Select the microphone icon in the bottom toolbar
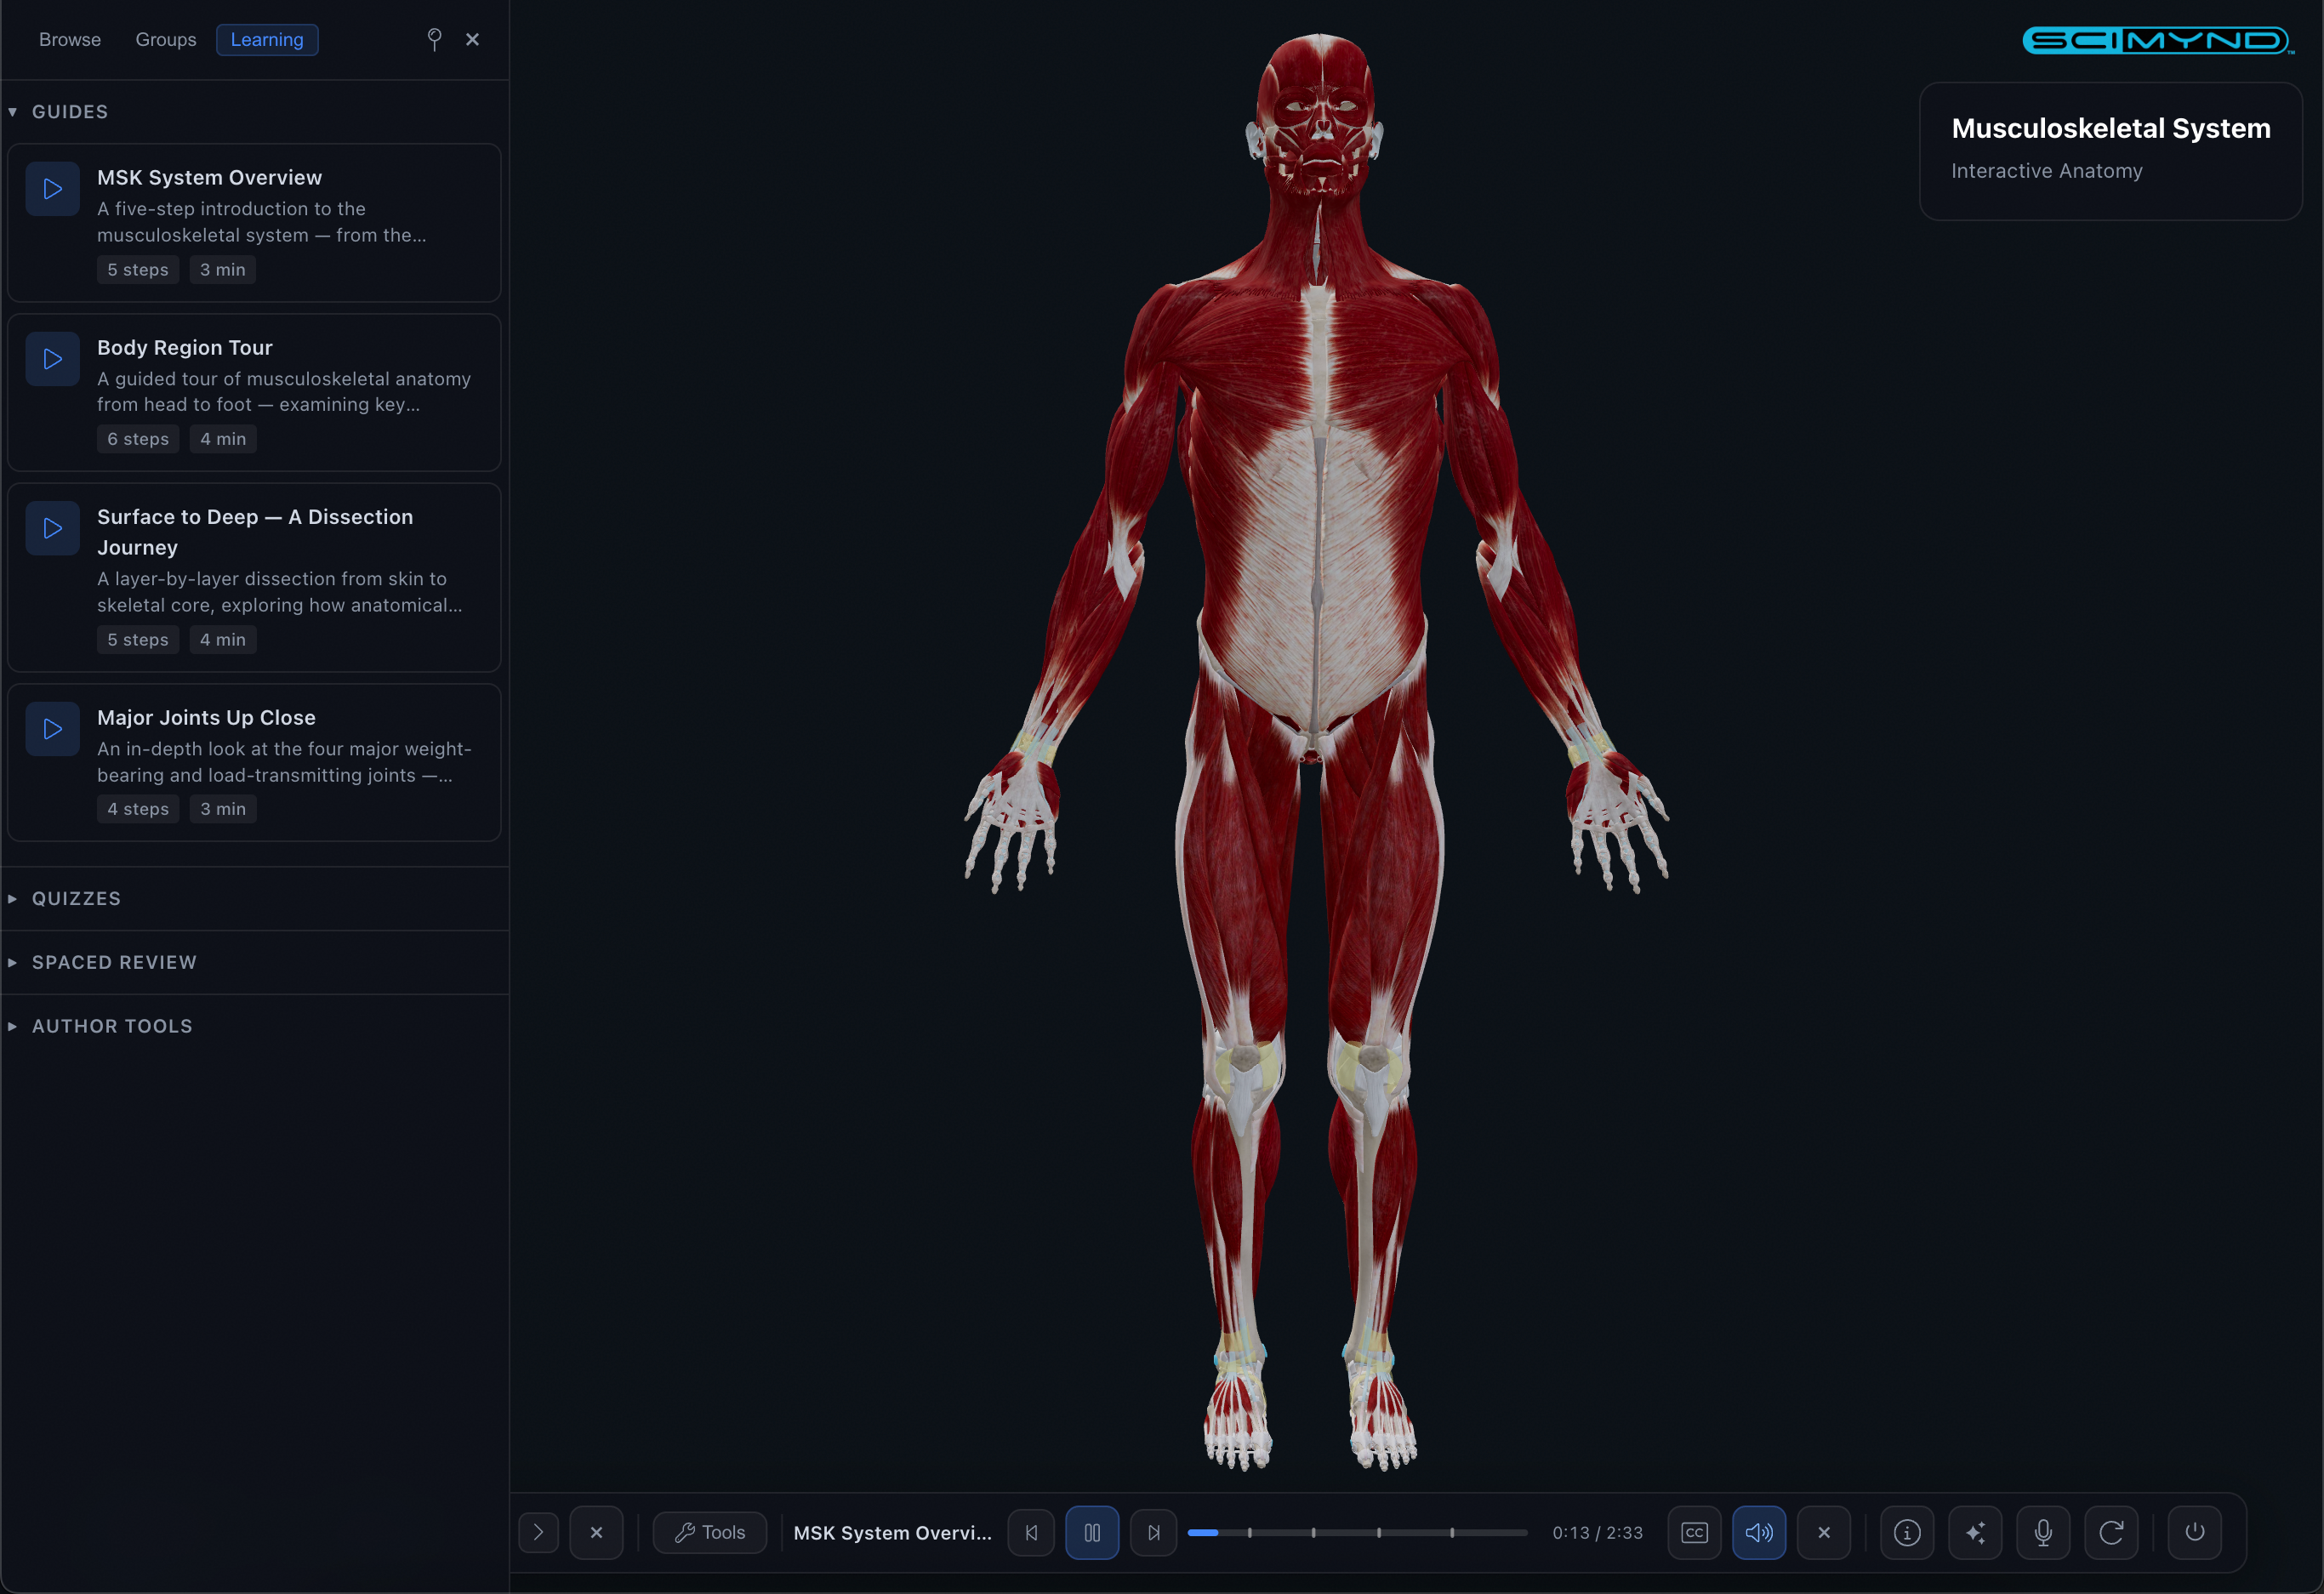 click(2043, 1532)
